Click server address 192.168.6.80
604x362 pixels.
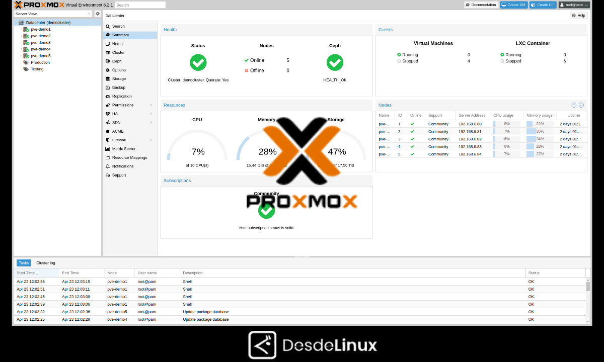tap(470, 124)
